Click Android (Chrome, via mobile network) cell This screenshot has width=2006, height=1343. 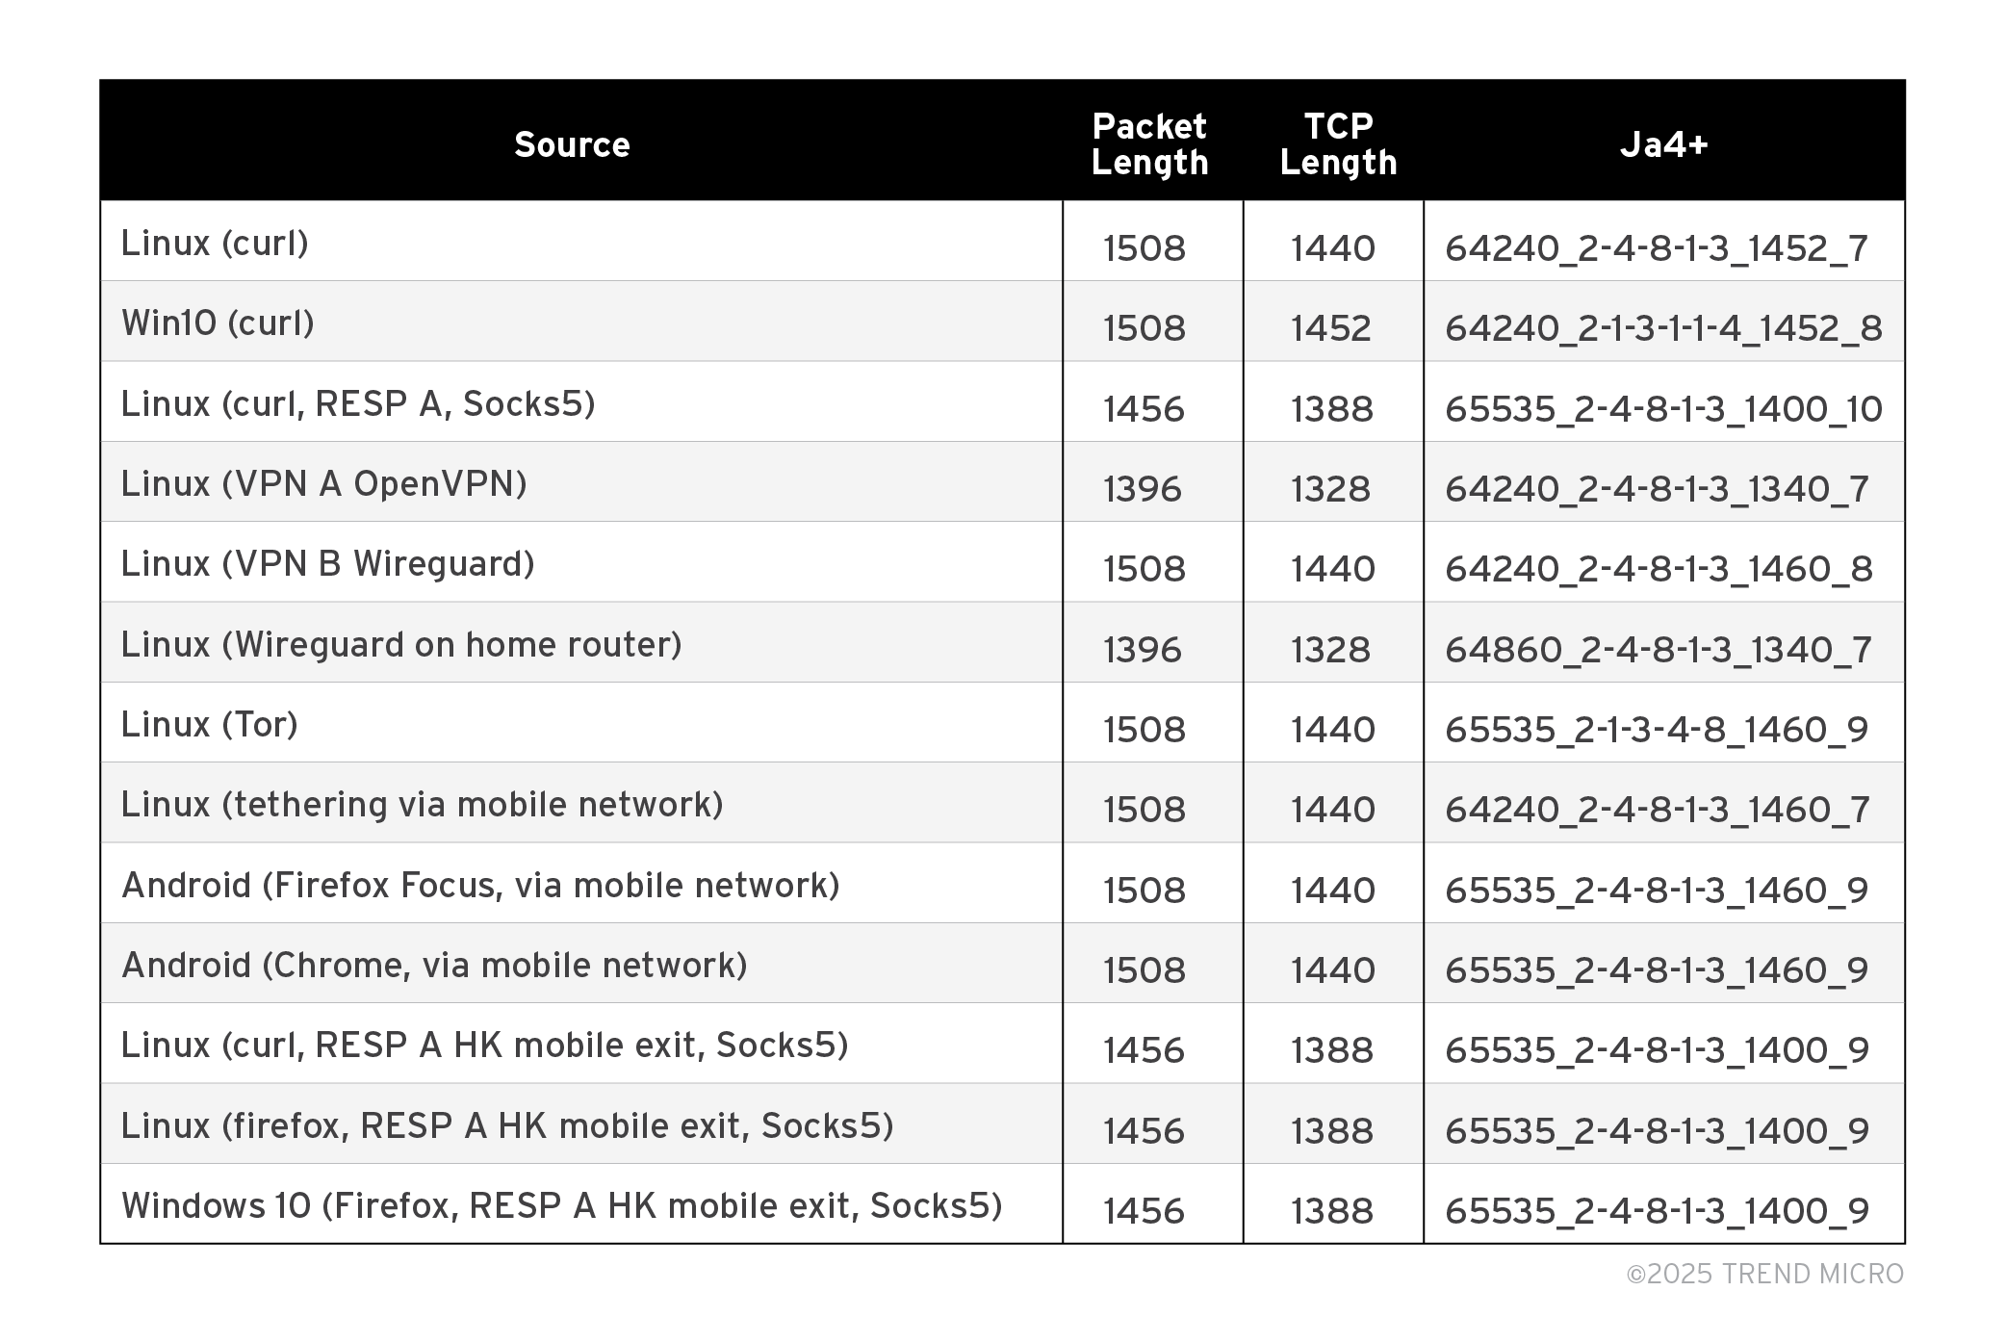(434, 965)
